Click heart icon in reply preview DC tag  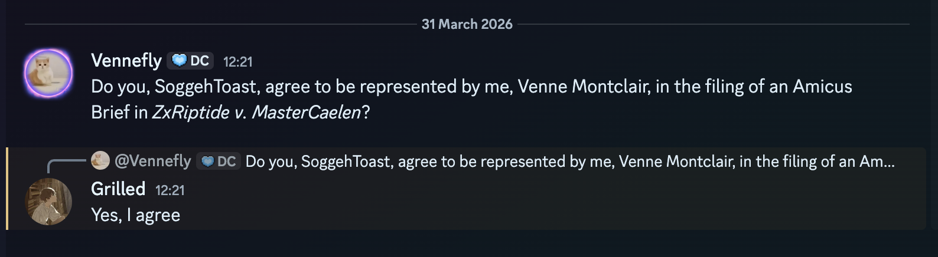pyautogui.click(x=207, y=162)
